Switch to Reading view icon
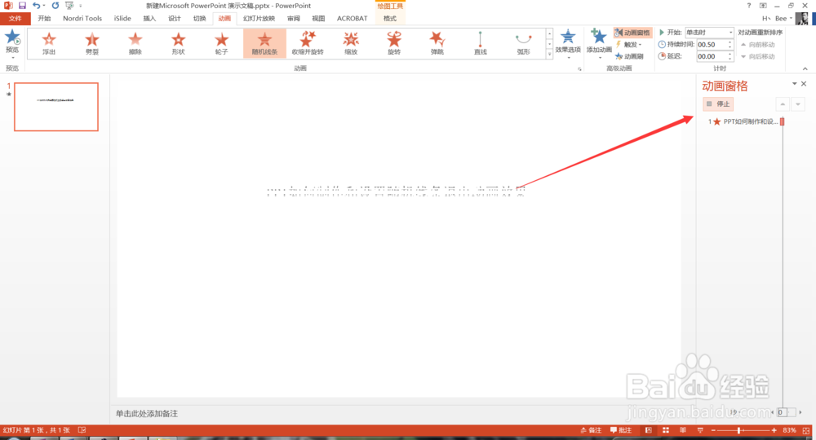Viewport: 816px width, 440px height. [683, 430]
